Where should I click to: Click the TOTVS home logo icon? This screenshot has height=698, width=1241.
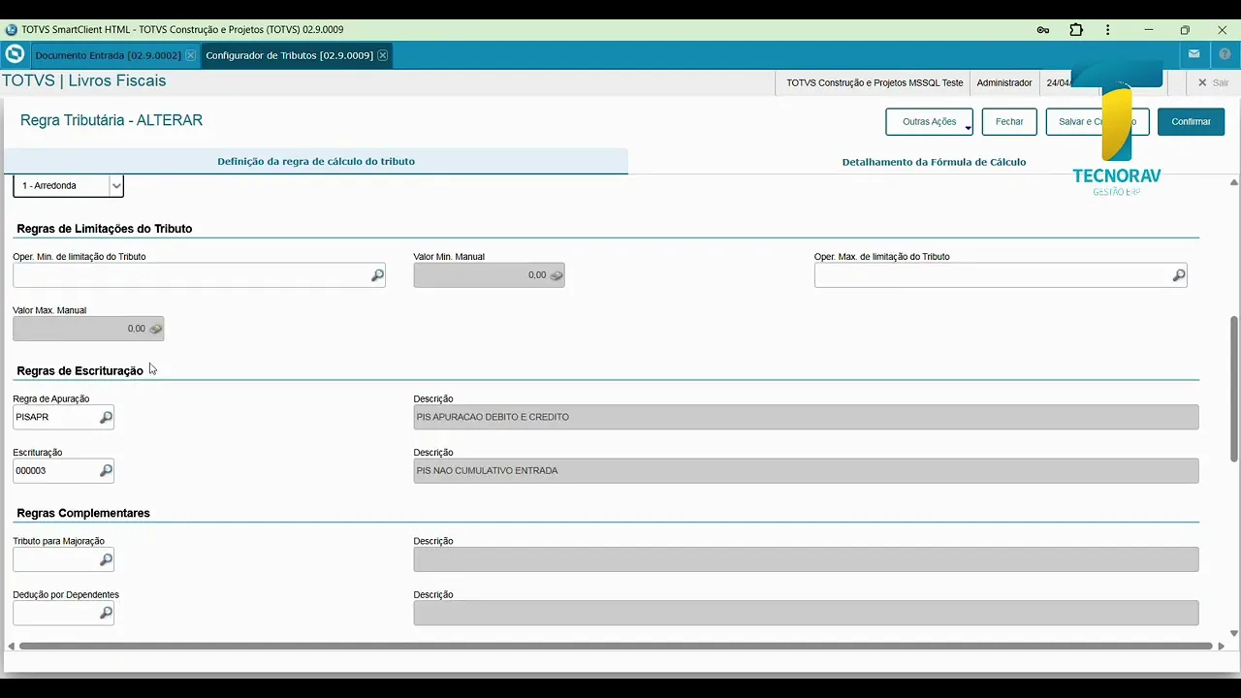pos(15,54)
